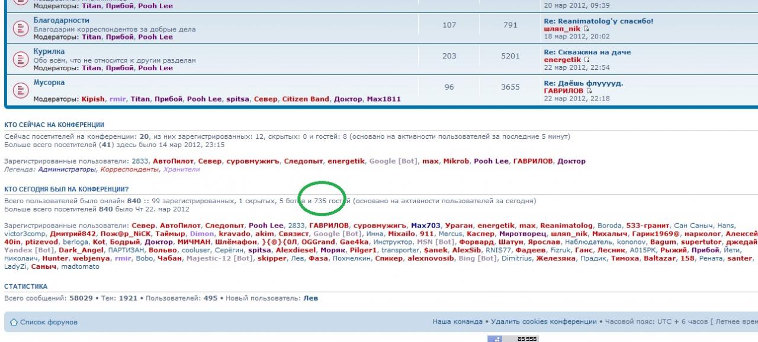The width and height of the screenshot is (758, 342).
Task: Go to latest post icon beside energetik
Action: click(587, 60)
